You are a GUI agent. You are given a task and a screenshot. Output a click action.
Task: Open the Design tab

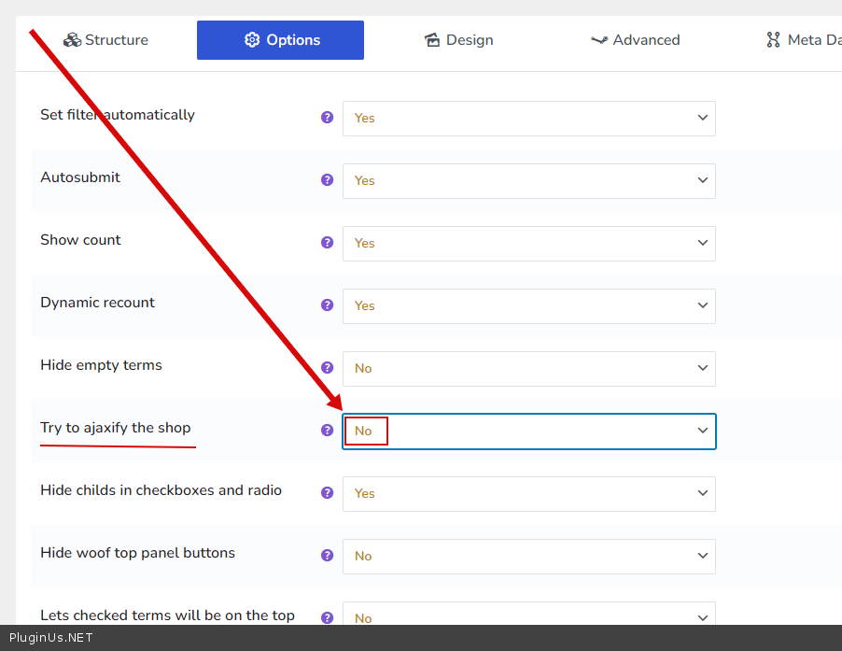tap(458, 40)
